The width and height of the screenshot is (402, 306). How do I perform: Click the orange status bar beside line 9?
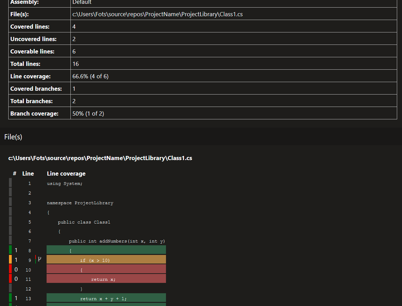tap(10, 259)
